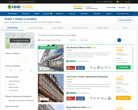Click the TripAdvisor owl icon of Oyo Bostons Manor
Viewport: 138px width, 110px height.
tap(68, 61)
